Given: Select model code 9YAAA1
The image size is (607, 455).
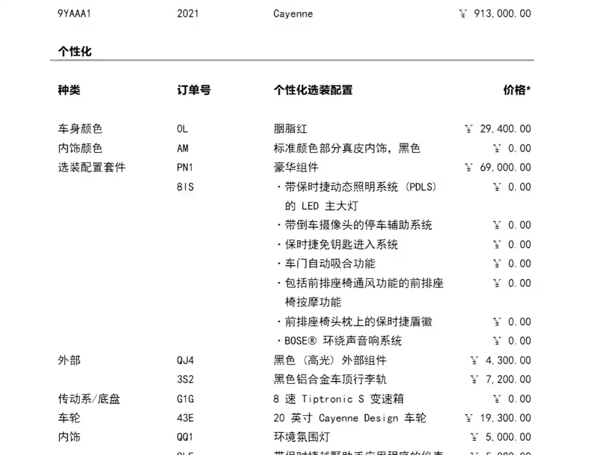Looking at the screenshot, I should pos(74,14).
